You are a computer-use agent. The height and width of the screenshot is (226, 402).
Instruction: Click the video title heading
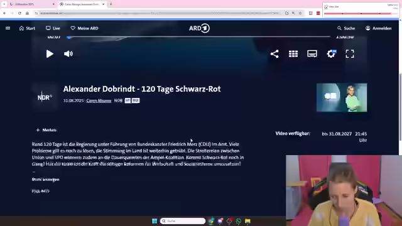point(142,89)
